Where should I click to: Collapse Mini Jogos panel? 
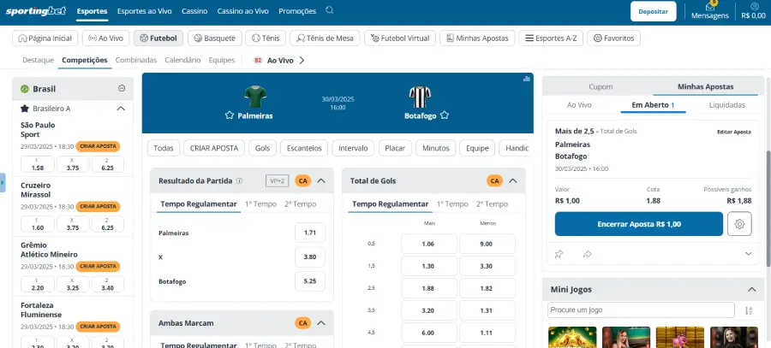752,290
